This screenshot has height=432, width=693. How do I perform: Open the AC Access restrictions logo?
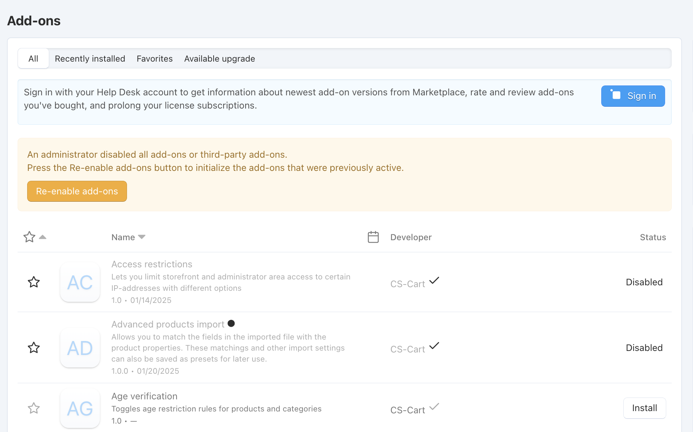pyautogui.click(x=80, y=282)
